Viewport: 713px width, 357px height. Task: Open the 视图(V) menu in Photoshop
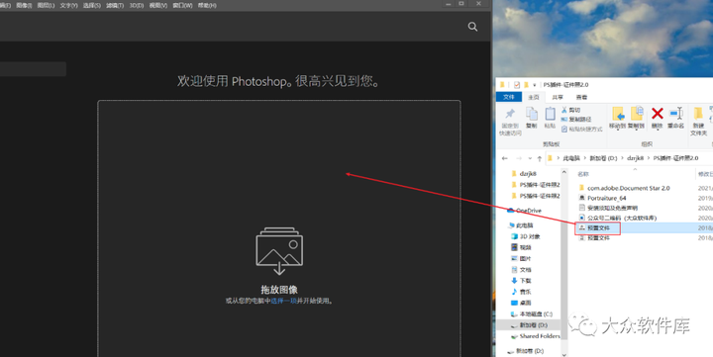158,6
